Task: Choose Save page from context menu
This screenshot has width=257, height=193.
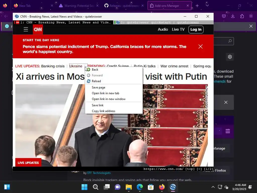Action: [x=114, y=87]
